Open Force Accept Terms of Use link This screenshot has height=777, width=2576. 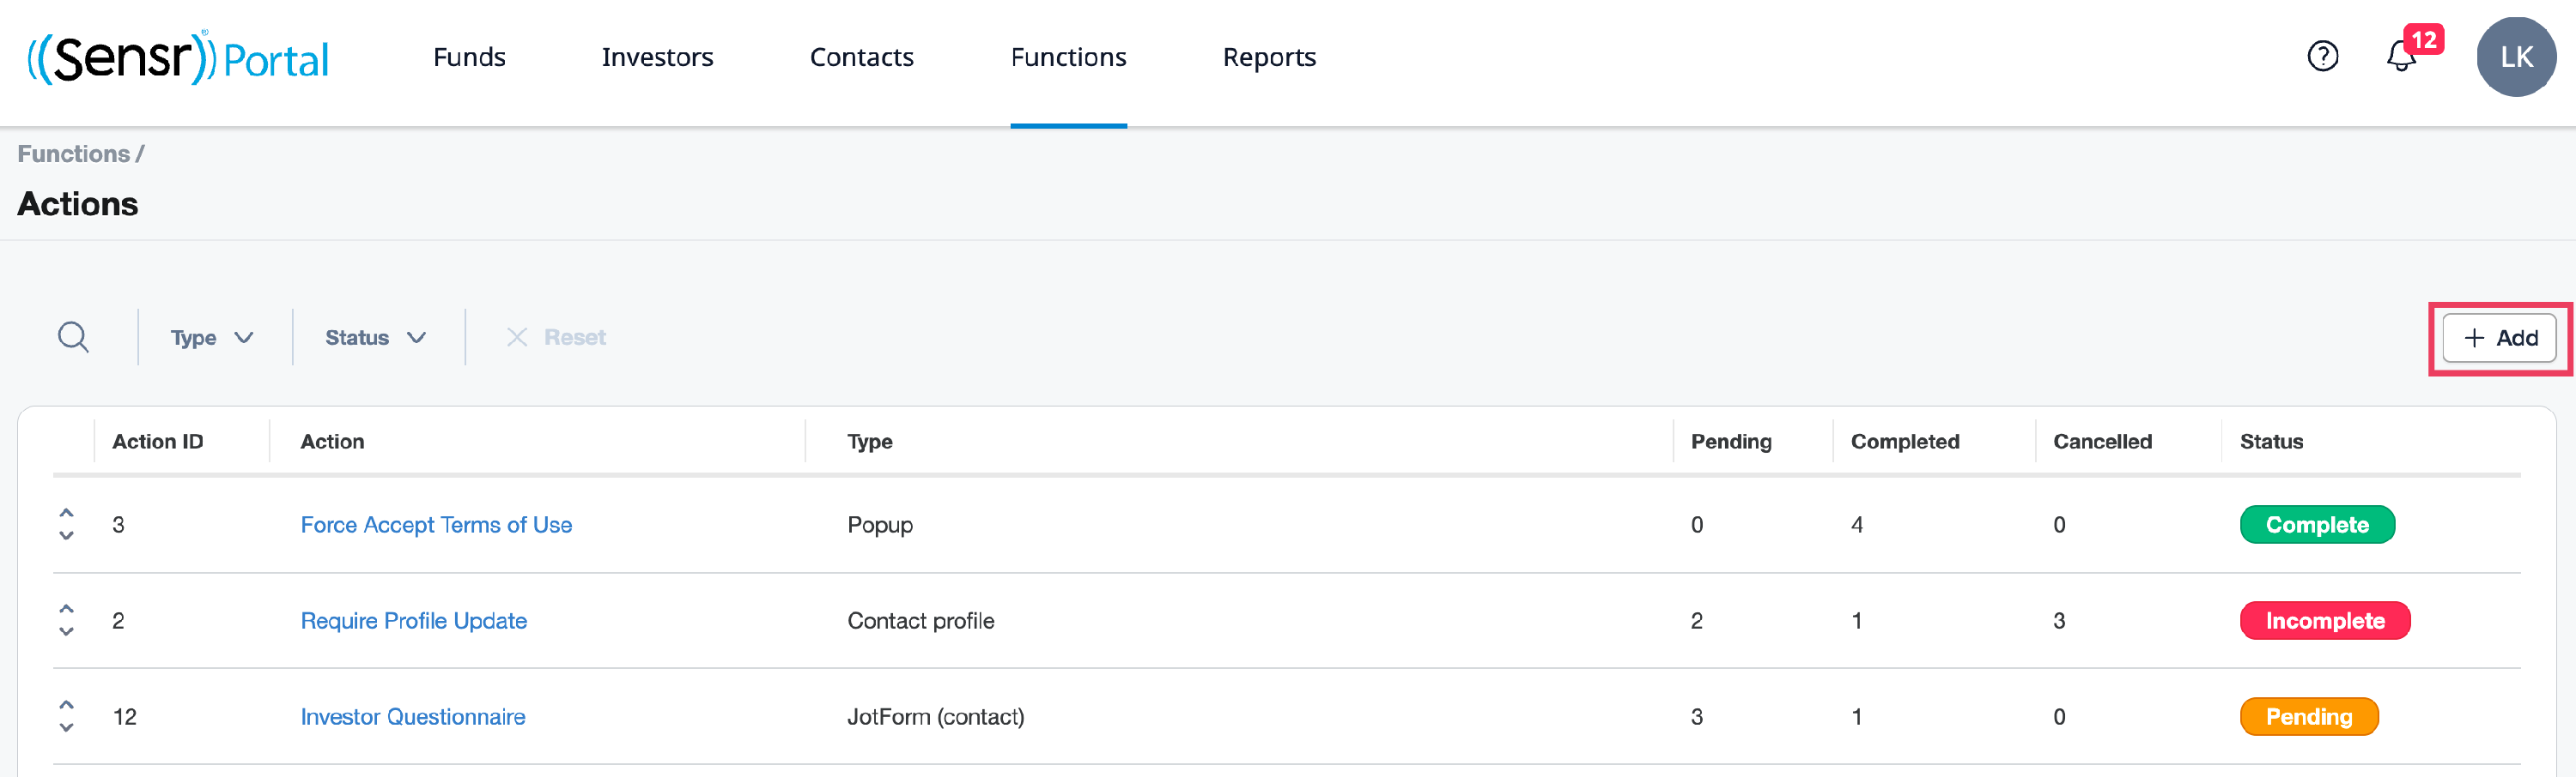tap(436, 524)
